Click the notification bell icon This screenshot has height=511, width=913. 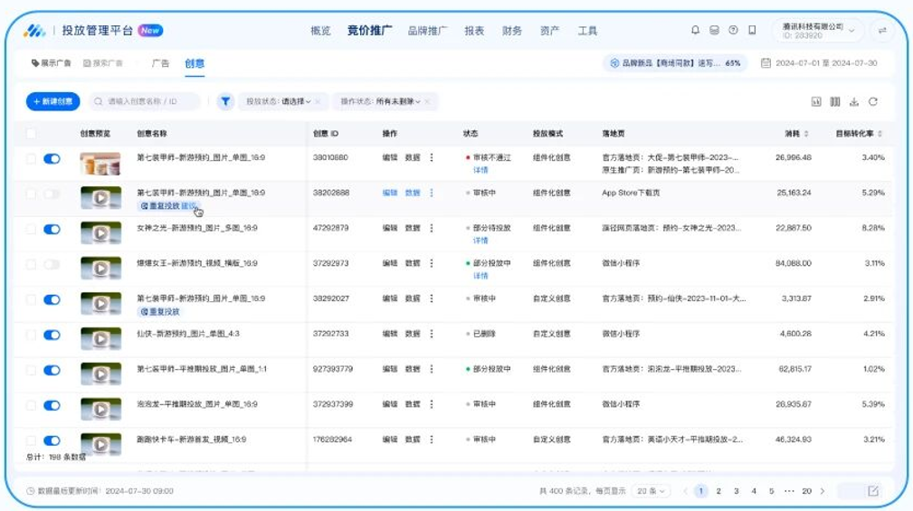point(695,31)
